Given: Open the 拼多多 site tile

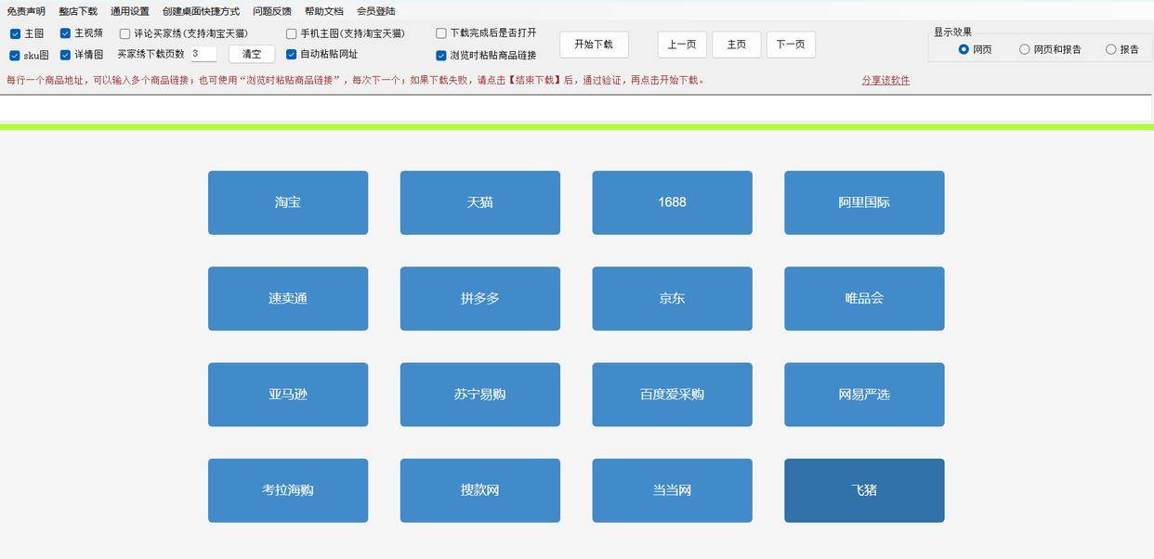Looking at the screenshot, I should (x=480, y=299).
